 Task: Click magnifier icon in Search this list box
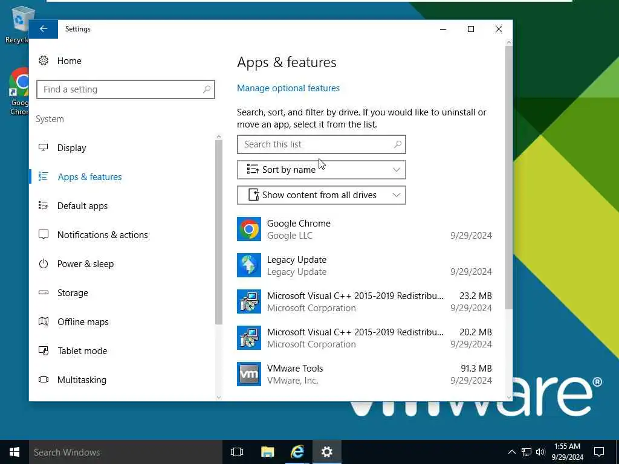[x=398, y=144]
